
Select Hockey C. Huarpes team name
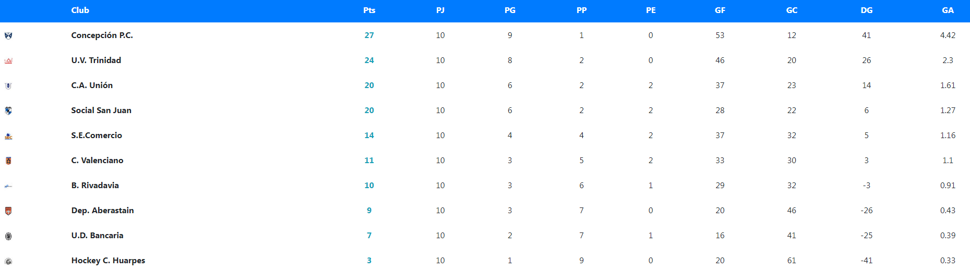(108, 261)
